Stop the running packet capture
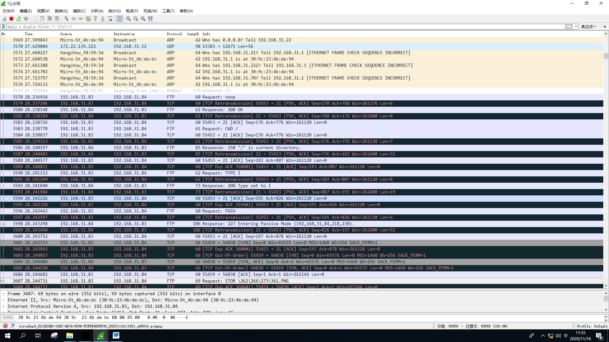This screenshot has width=609, height=342. pyautogui.click(x=11, y=19)
